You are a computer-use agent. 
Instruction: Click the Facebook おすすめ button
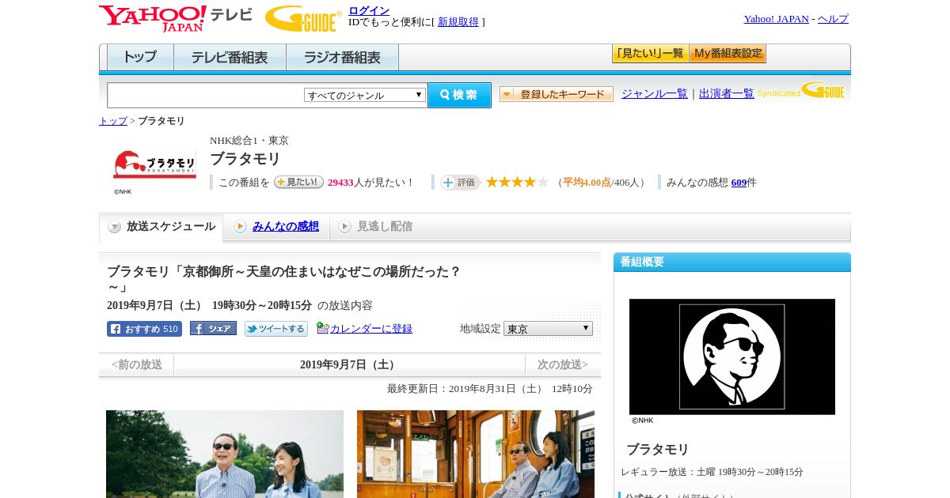point(144,329)
